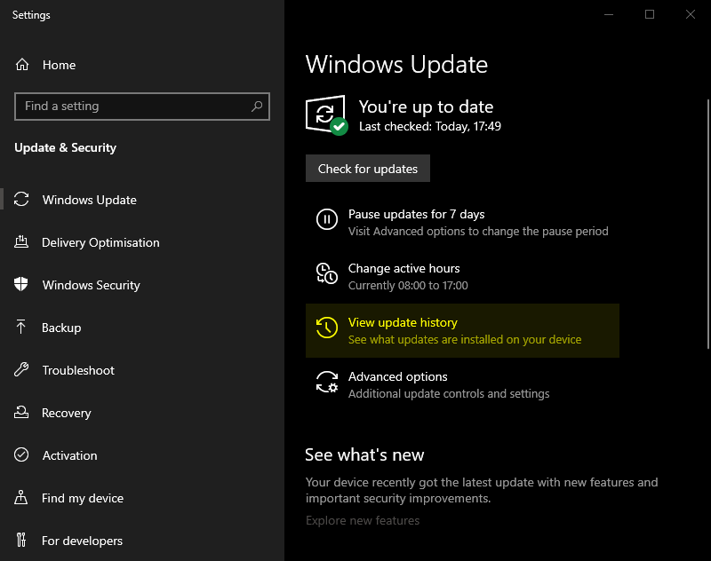Click the search magnifier icon

pos(257,106)
